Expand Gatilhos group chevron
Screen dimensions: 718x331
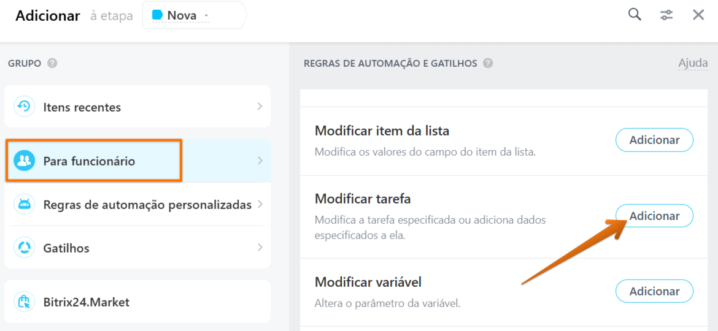pos(260,248)
